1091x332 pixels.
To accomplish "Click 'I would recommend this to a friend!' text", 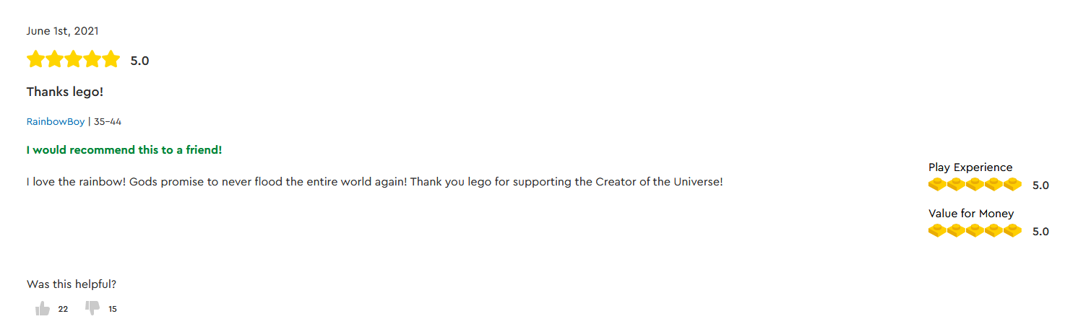I will point(124,150).
